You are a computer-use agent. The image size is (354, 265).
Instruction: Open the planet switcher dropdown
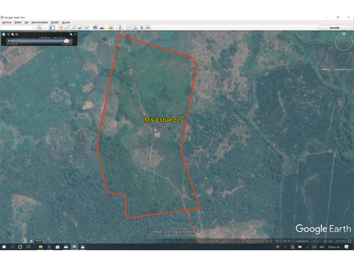pyautogui.click(x=111, y=27)
